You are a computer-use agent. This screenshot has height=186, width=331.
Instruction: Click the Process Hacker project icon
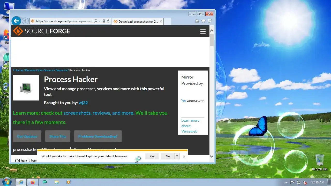tap(26, 88)
